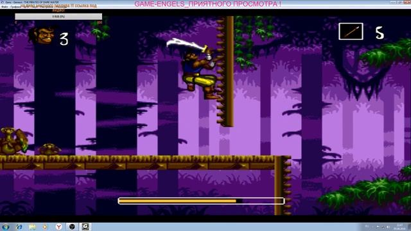Switch to the Gens emulator taskbar icon
411x231 pixels.
pos(85,227)
